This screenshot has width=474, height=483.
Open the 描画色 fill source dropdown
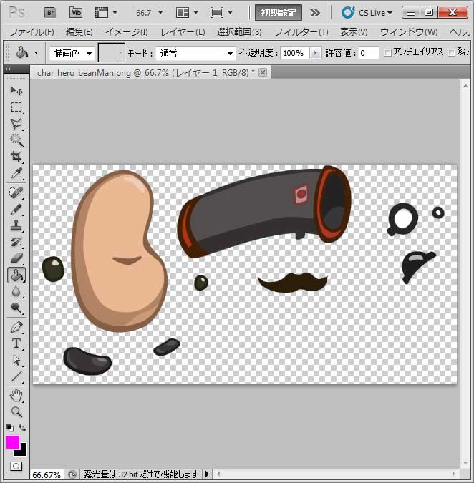tap(72, 53)
